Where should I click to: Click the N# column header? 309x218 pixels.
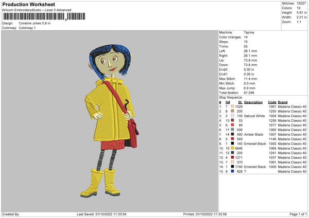[228, 102]
